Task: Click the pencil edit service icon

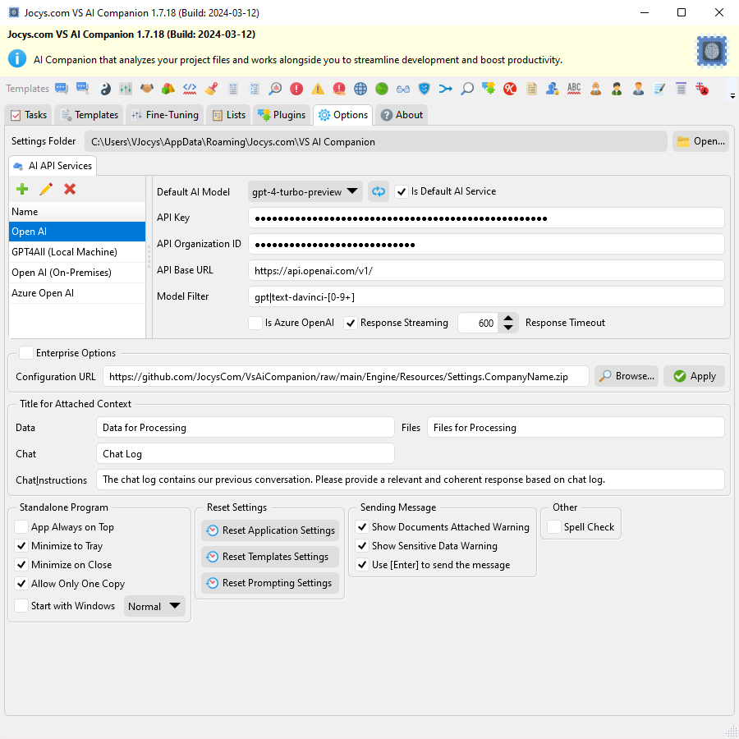Action: [46, 190]
